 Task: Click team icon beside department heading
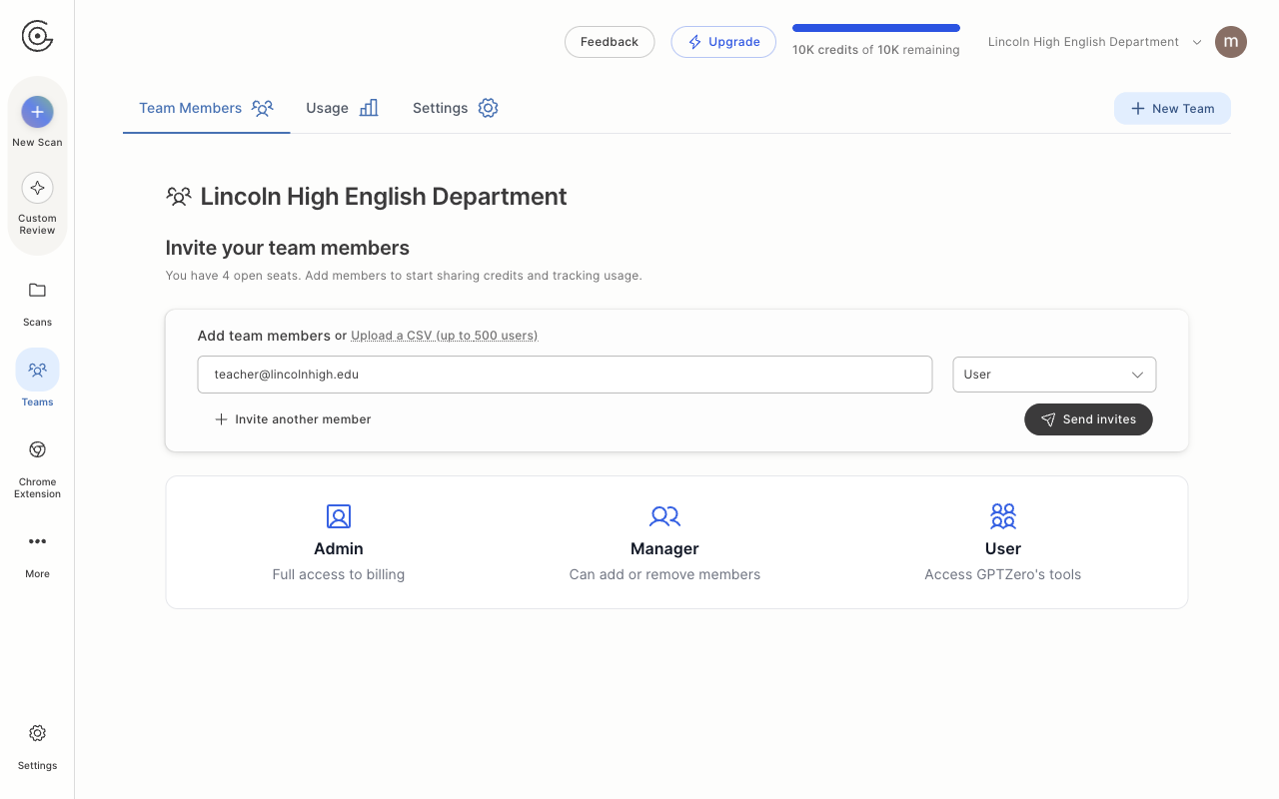(x=179, y=197)
